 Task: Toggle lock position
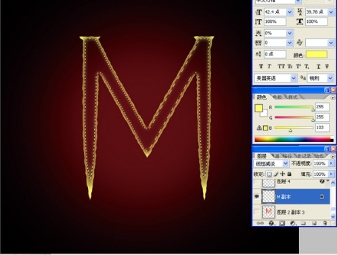[283, 174]
